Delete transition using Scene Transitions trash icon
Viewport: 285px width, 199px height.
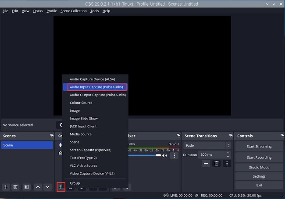click(x=216, y=163)
